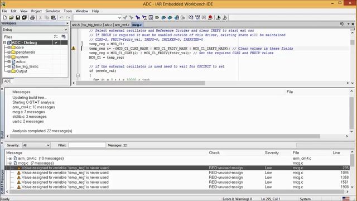This screenshot has height=201, width=357.
Task: Expand the adc.c file node
Action: 9,62
